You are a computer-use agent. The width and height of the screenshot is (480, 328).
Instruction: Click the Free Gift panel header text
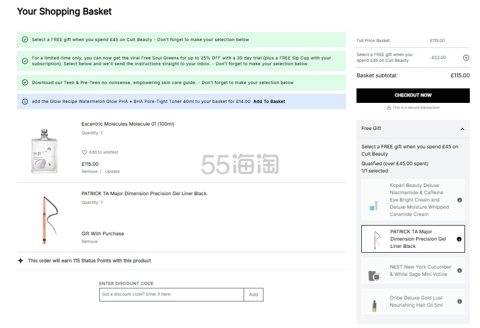coord(371,128)
